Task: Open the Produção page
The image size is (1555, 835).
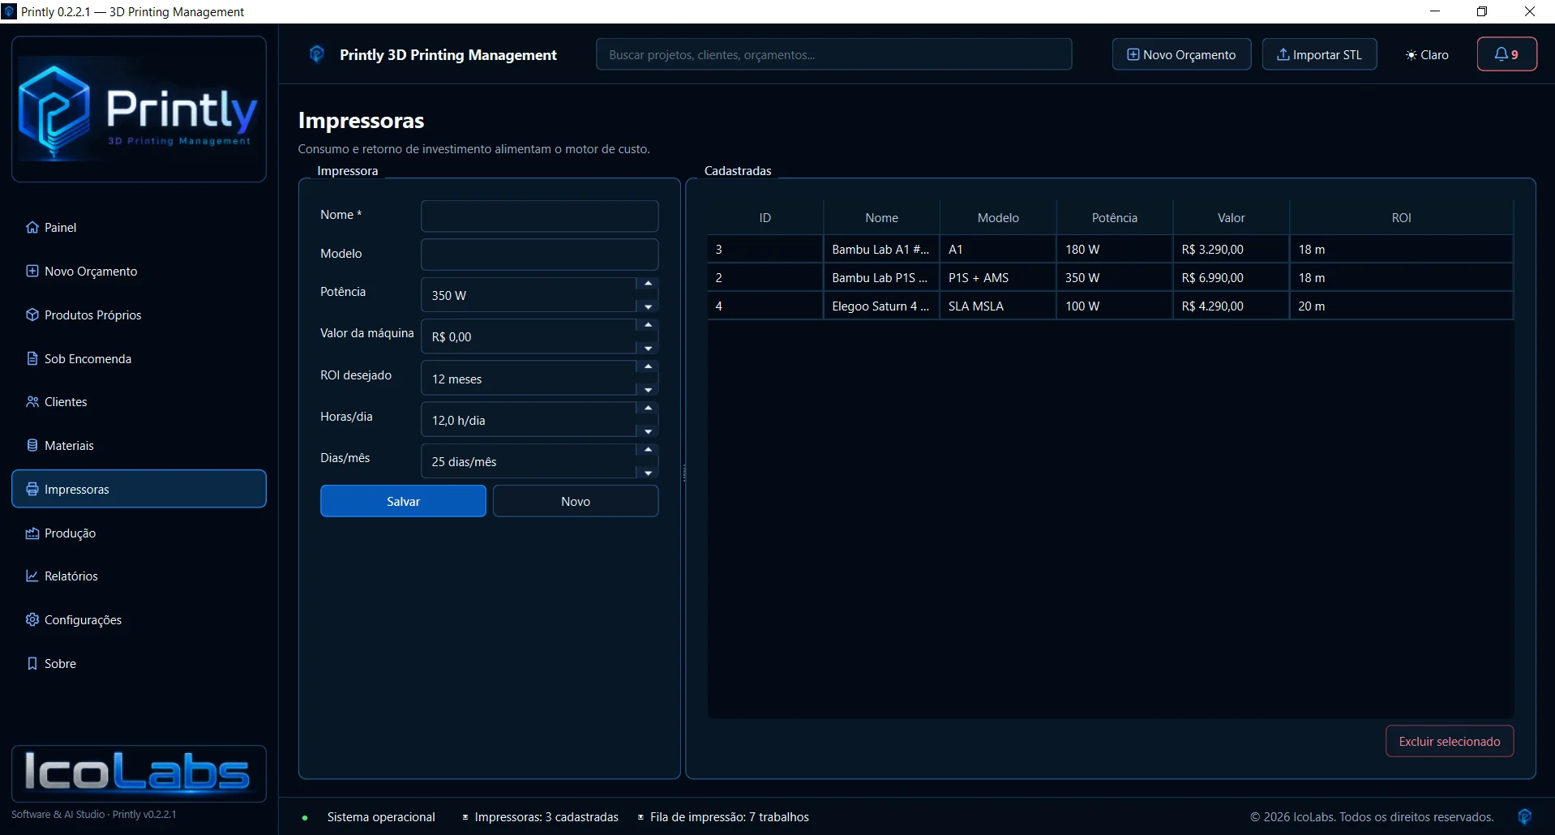Action: [x=139, y=533]
